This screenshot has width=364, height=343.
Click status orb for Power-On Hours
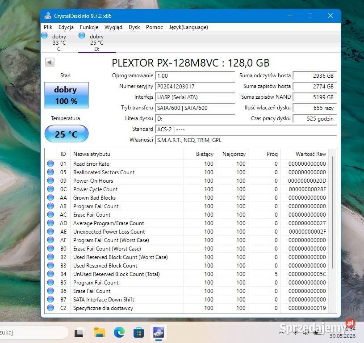pyautogui.click(x=50, y=180)
